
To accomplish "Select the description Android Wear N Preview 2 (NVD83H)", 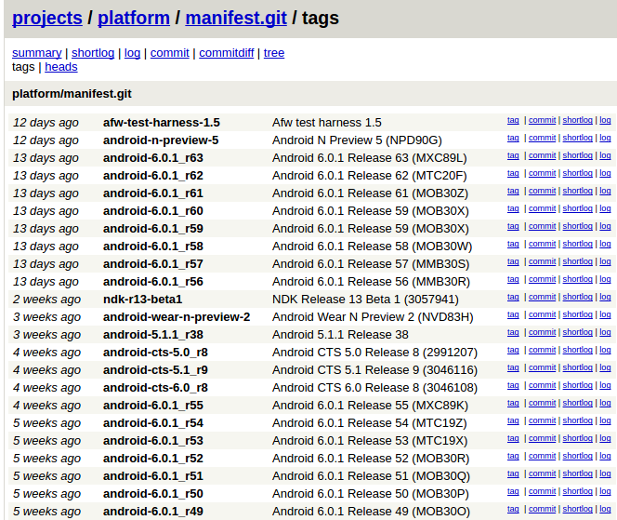I will (373, 317).
